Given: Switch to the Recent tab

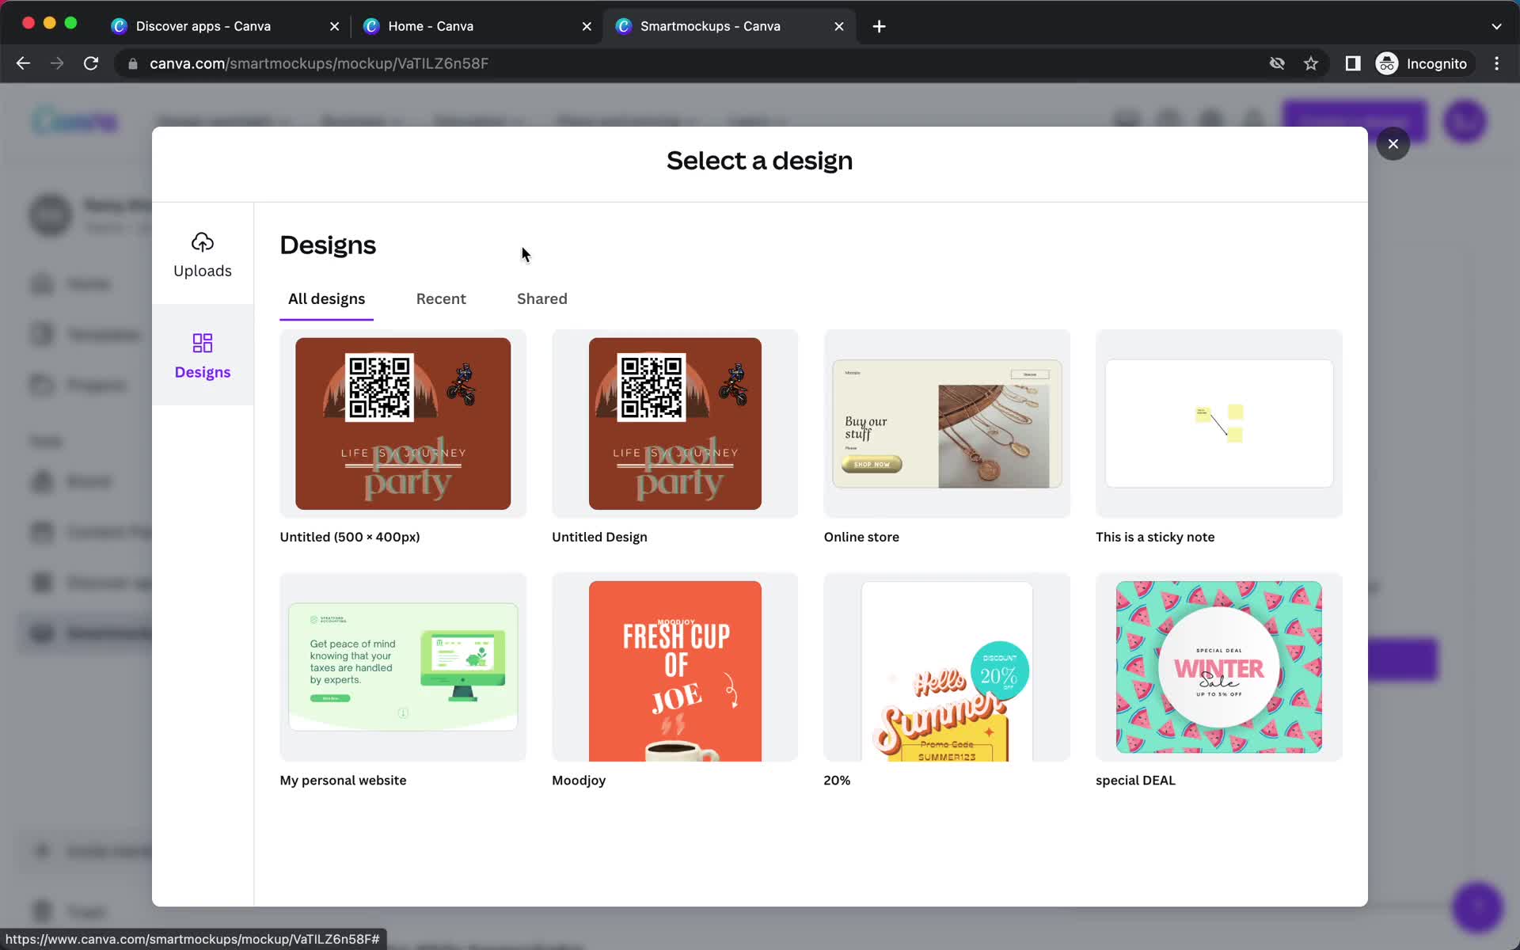Looking at the screenshot, I should pos(440,298).
